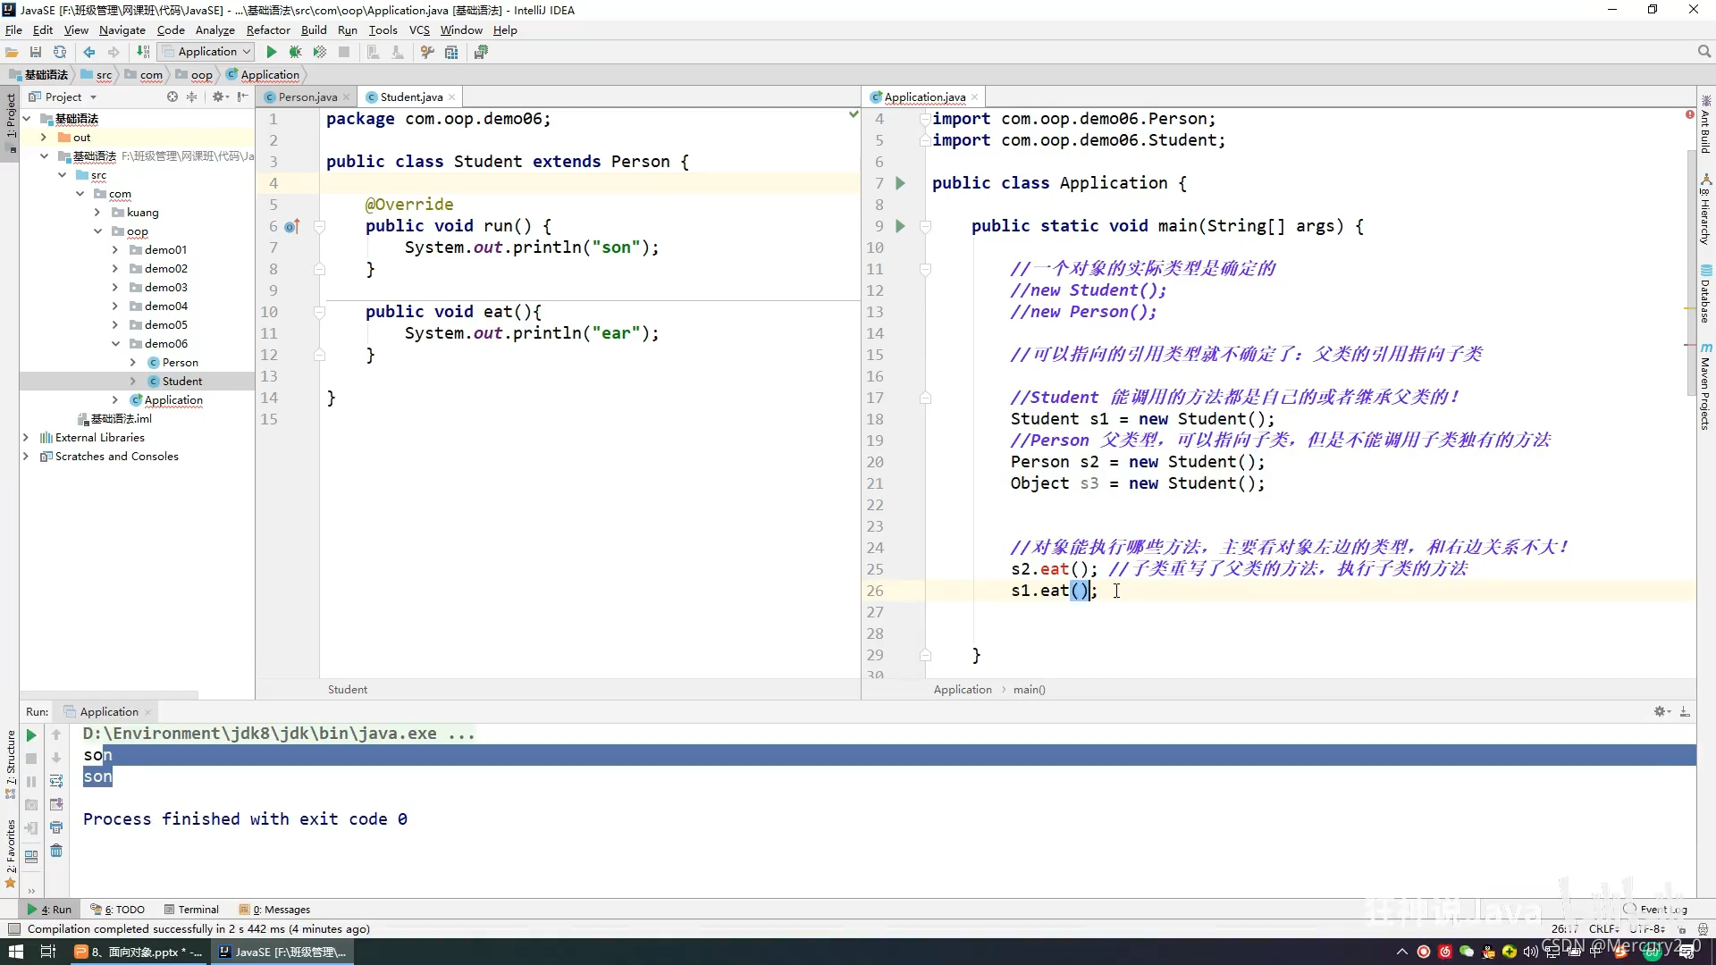This screenshot has width=1716, height=965.
Task: Toggle code fold marker at line 6 in Student.java
Action: pos(319,226)
